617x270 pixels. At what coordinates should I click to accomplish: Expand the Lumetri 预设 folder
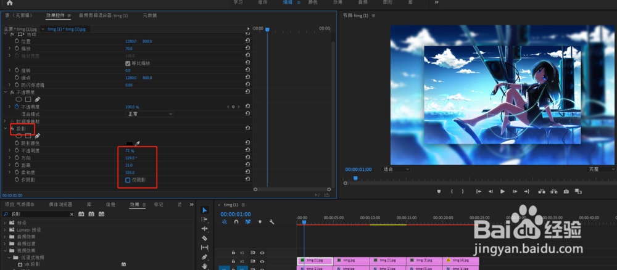pyautogui.click(x=5, y=230)
